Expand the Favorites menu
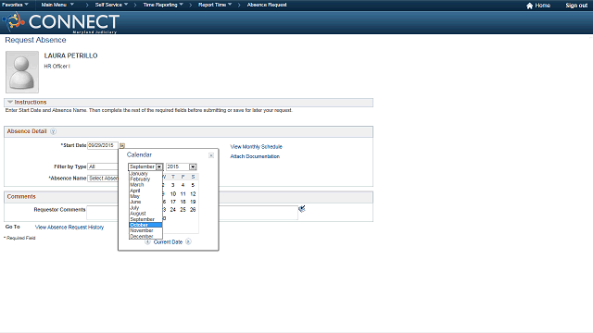 point(15,5)
